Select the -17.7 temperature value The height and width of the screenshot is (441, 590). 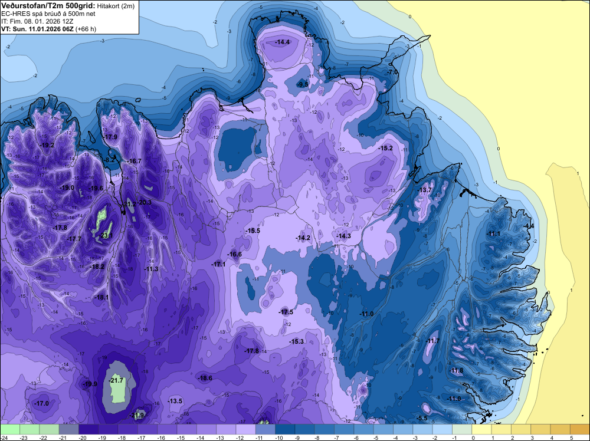(74, 239)
